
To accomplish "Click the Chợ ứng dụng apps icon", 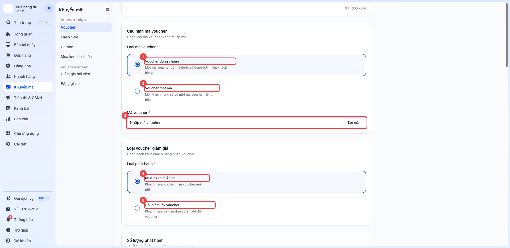I will 8,134.
